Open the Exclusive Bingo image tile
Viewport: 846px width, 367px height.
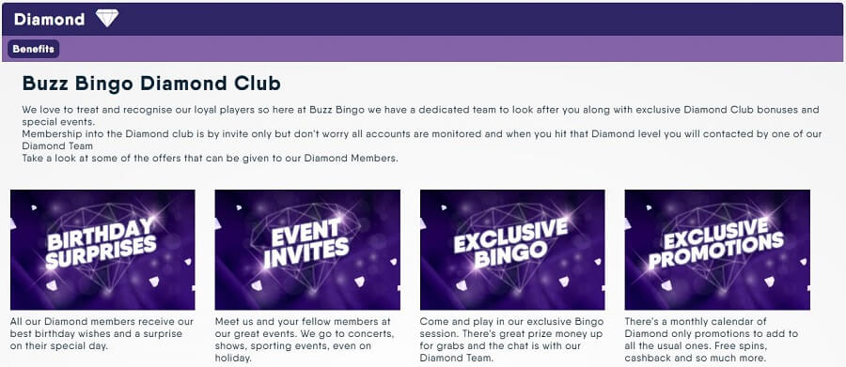[x=512, y=250]
